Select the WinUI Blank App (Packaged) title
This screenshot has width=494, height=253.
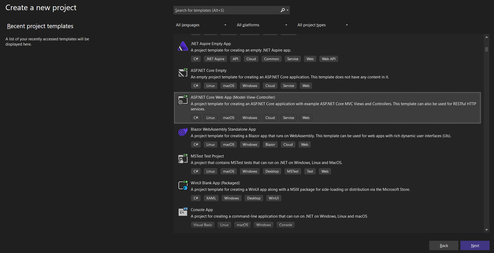pyautogui.click(x=215, y=183)
